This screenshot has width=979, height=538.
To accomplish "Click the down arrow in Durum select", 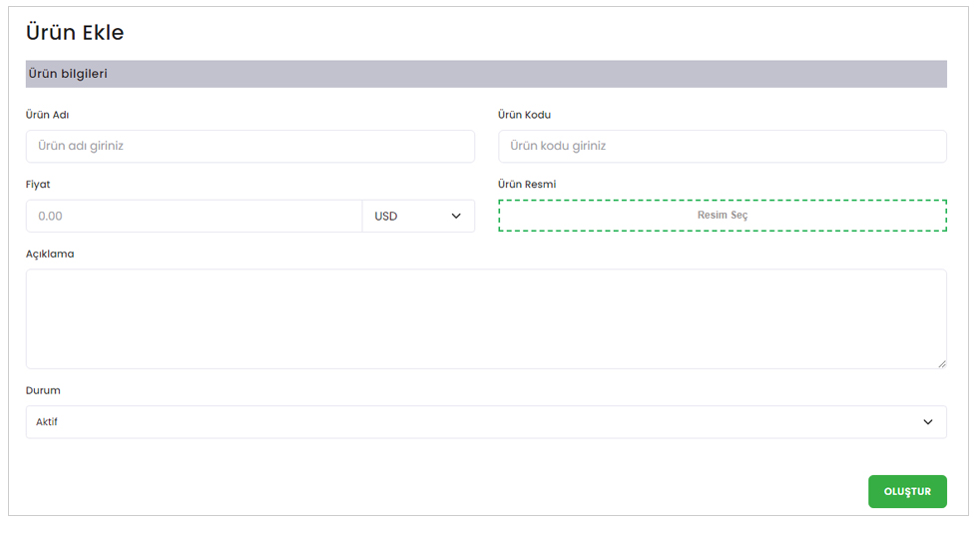I will (928, 422).
